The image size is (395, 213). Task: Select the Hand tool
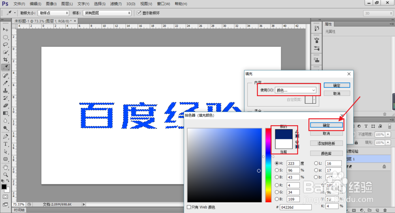[5, 167]
